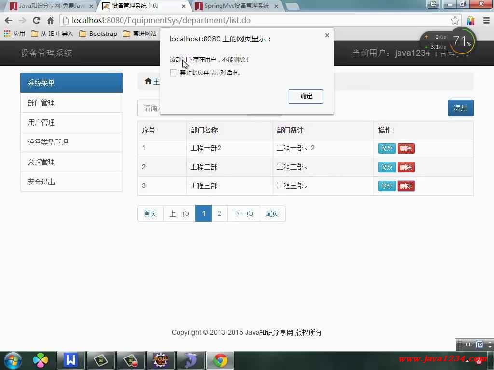Screen dimensions: 494x370
Task: Switch to the Java知识分享网 tab
Action: (x=51, y=6)
